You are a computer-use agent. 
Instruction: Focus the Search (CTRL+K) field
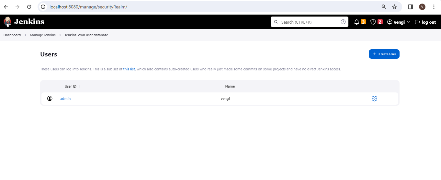[x=310, y=22]
